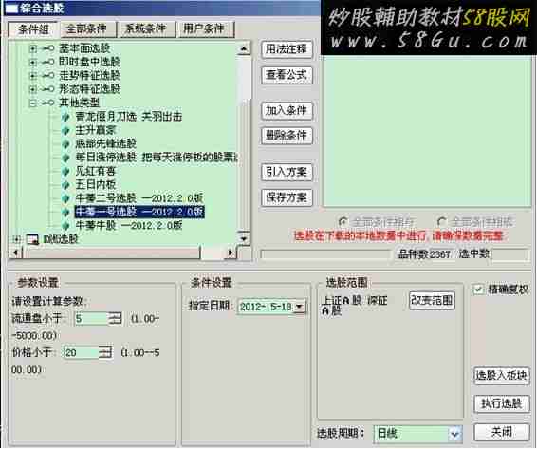This screenshot has width=537, height=449.
Task: Click the diamond icon next to 见红有喜
Action: coord(65,171)
